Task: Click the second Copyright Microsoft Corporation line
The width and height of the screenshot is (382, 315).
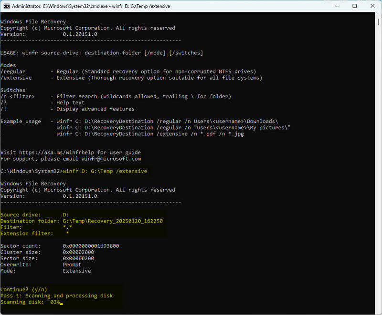Action: [x=88, y=190]
